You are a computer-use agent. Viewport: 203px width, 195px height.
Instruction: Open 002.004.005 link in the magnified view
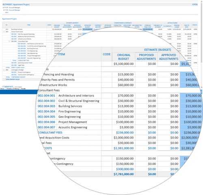(x=46, y=117)
